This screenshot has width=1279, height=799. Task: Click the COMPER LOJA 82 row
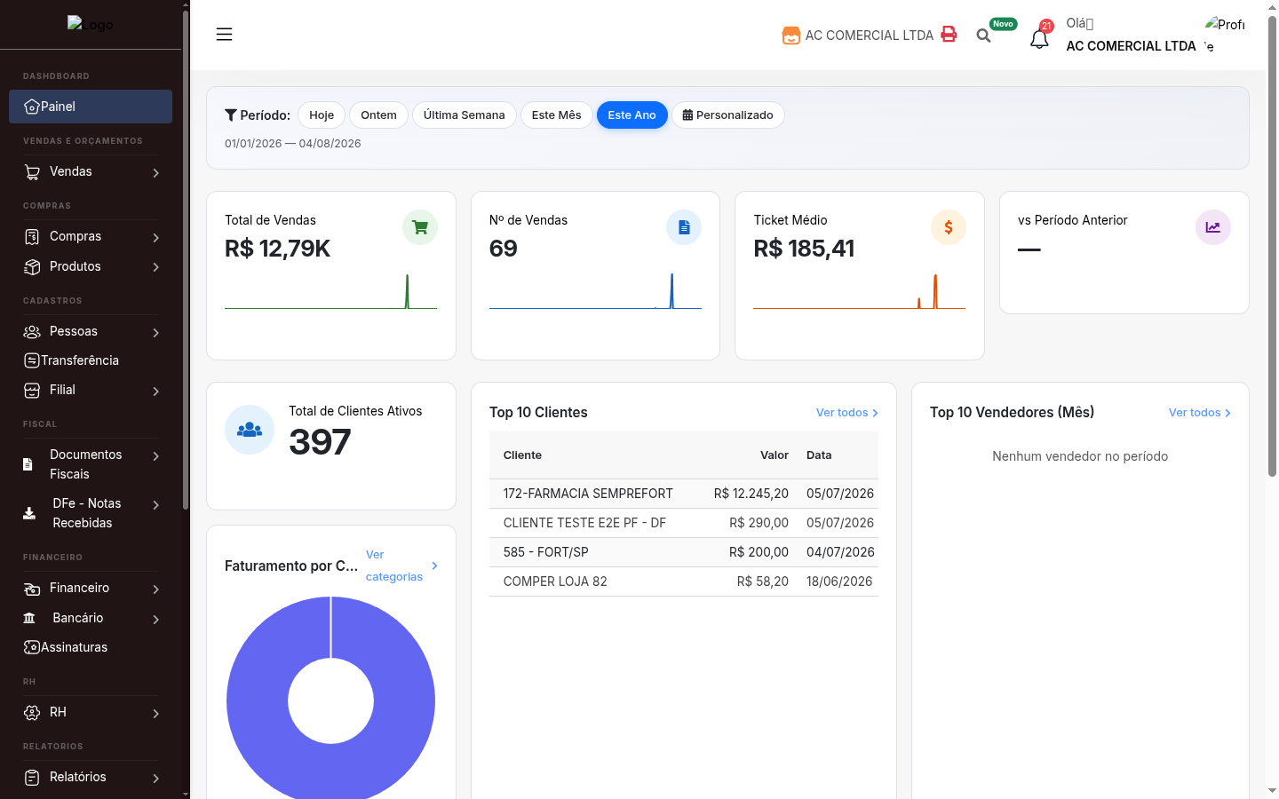pyautogui.click(x=684, y=581)
